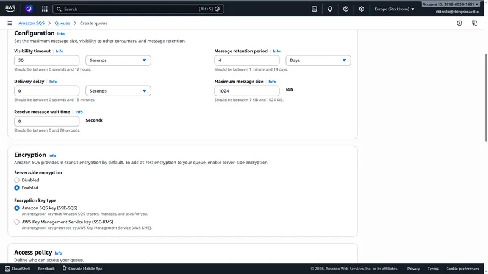Open console settings gear

pyautogui.click(x=361, y=9)
